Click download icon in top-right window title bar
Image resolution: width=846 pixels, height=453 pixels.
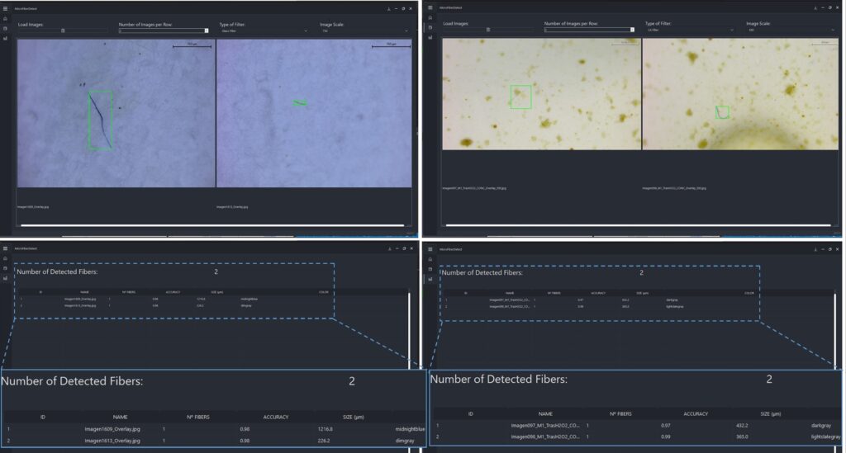[816, 7]
